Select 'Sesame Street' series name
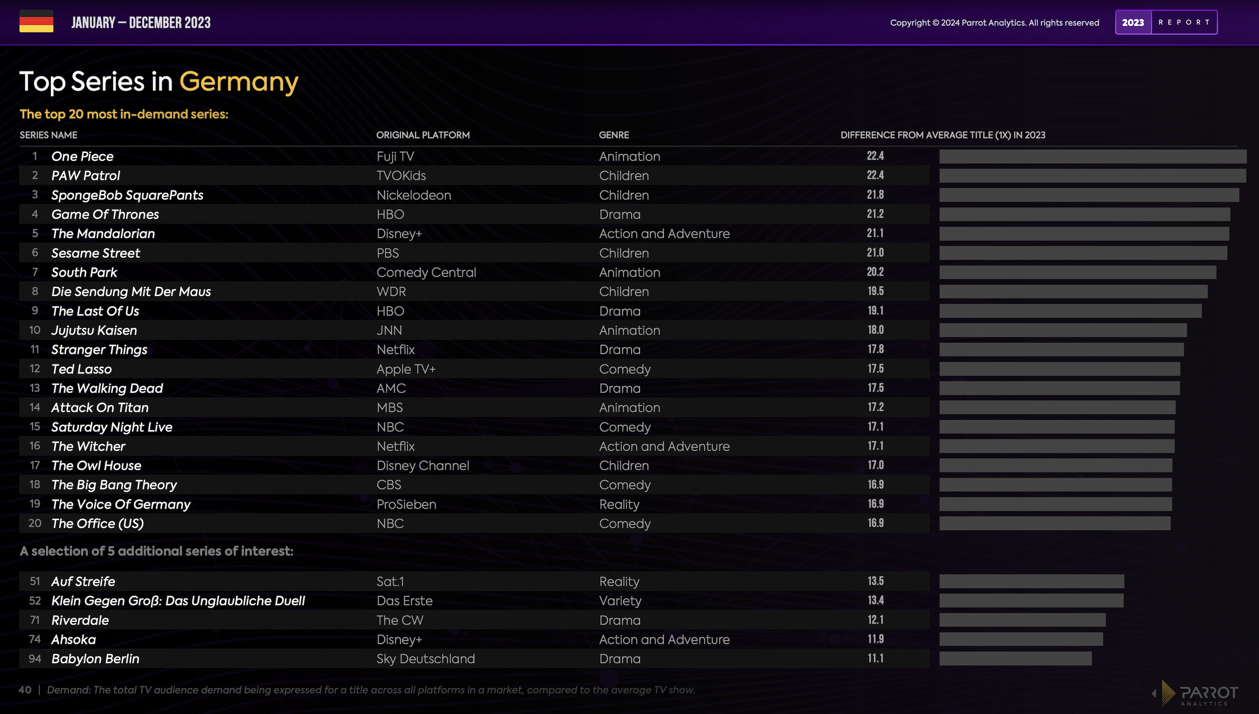 point(95,253)
